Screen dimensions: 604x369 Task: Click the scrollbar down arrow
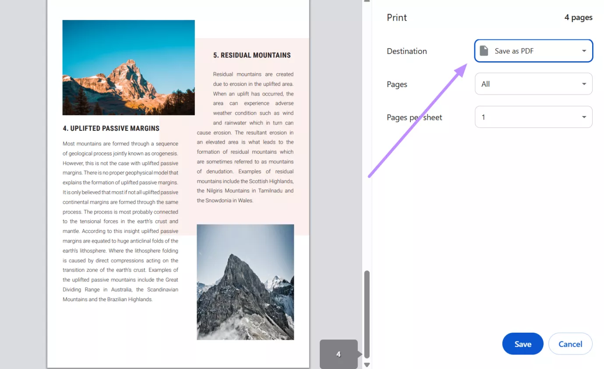pos(367,365)
